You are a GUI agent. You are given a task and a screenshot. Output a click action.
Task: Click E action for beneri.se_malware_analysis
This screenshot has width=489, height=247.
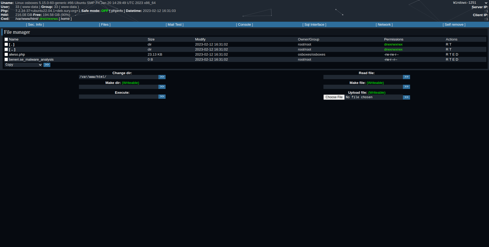(x=454, y=60)
